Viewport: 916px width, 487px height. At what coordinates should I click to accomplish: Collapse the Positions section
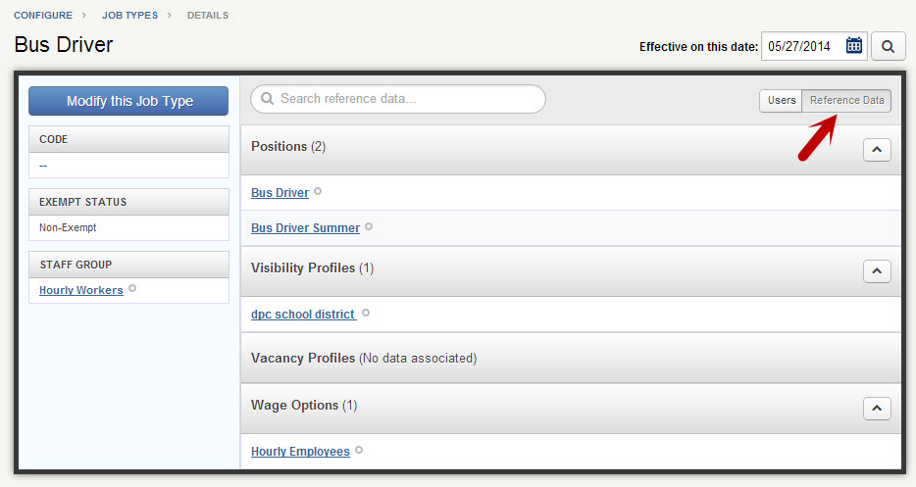coord(877,150)
